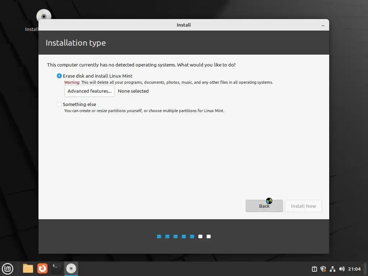
Task: Click the 'no detected operating systems' question text
Action: pos(141,65)
